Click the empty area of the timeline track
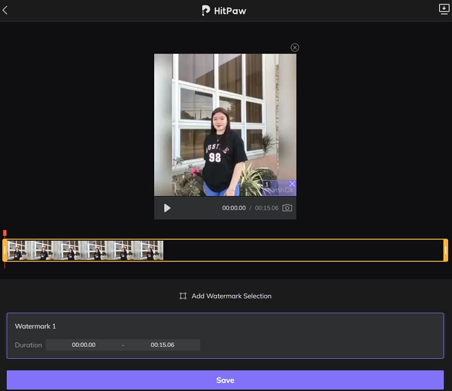Image resolution: width=452 pixels, height=391 pixels. point(305,250)
